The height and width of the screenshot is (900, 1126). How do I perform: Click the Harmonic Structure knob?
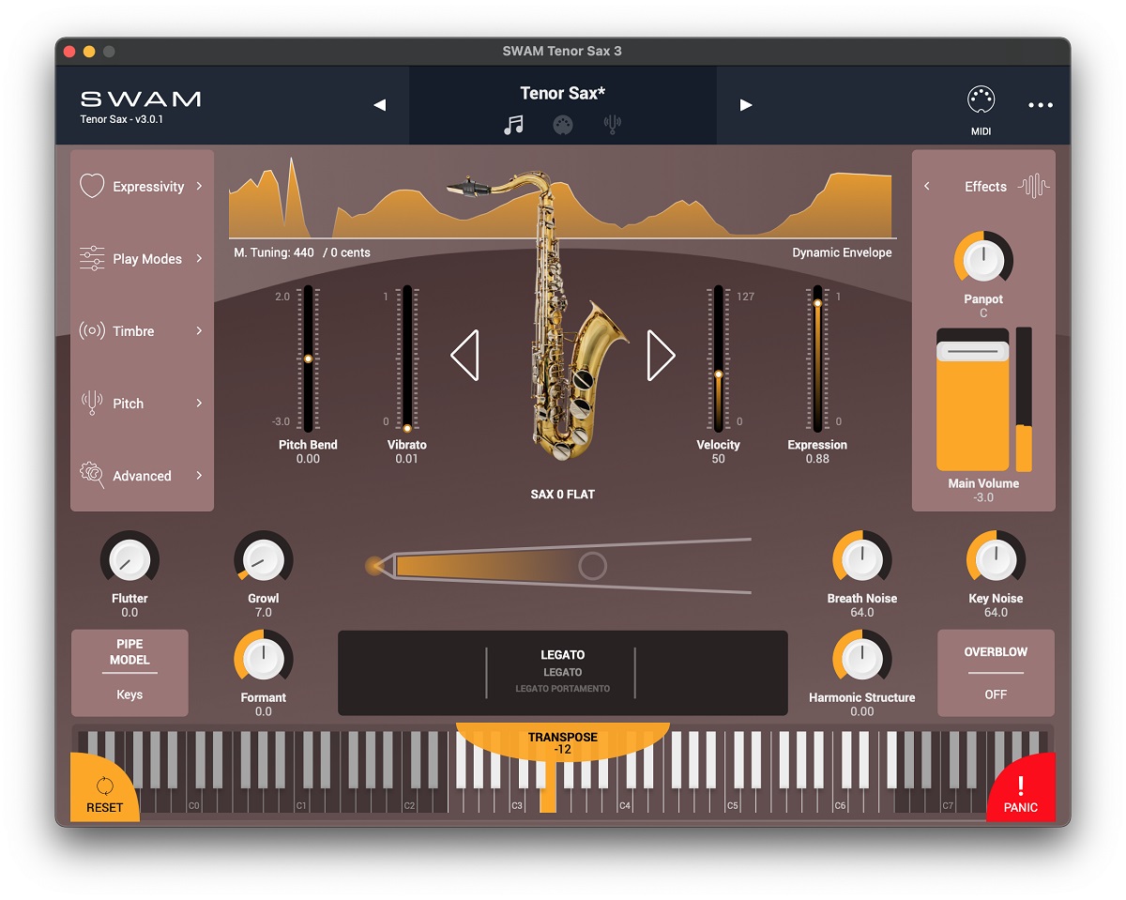click(861, 658)
